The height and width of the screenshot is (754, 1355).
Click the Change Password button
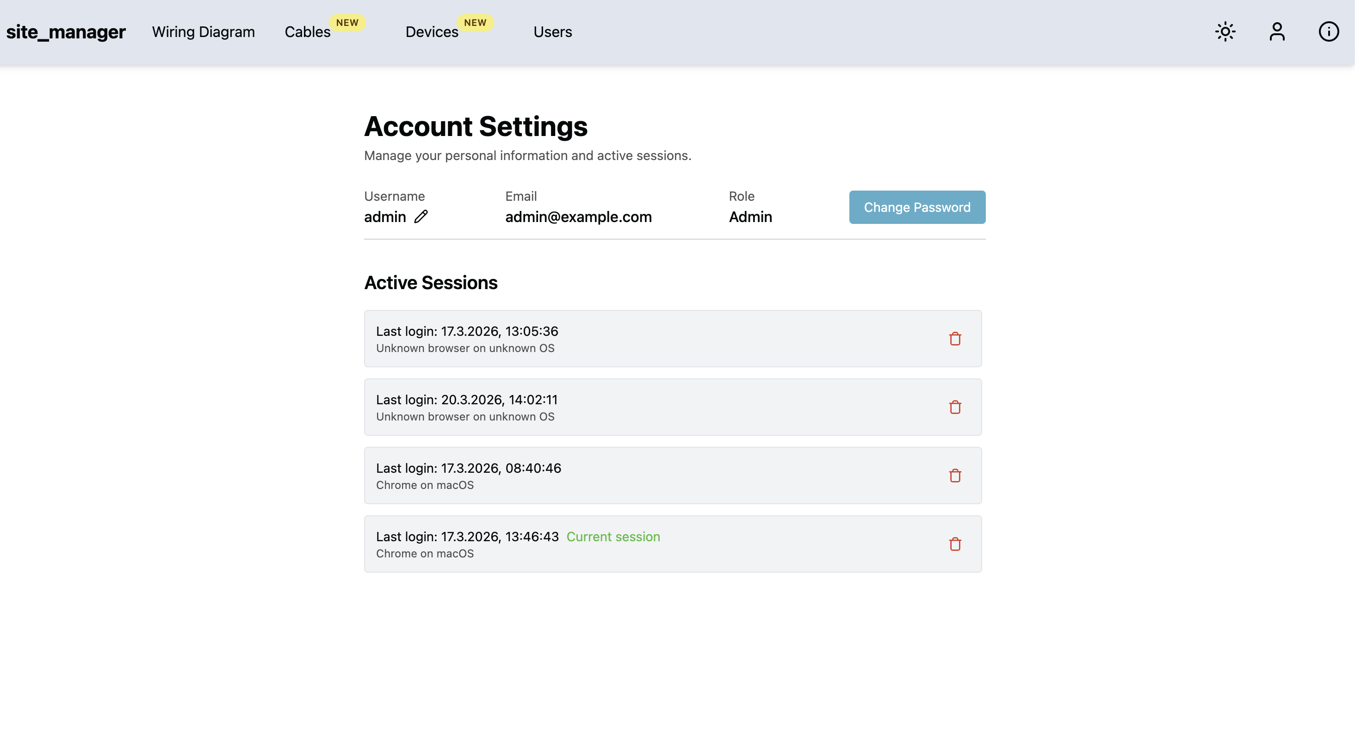[917, 207]
